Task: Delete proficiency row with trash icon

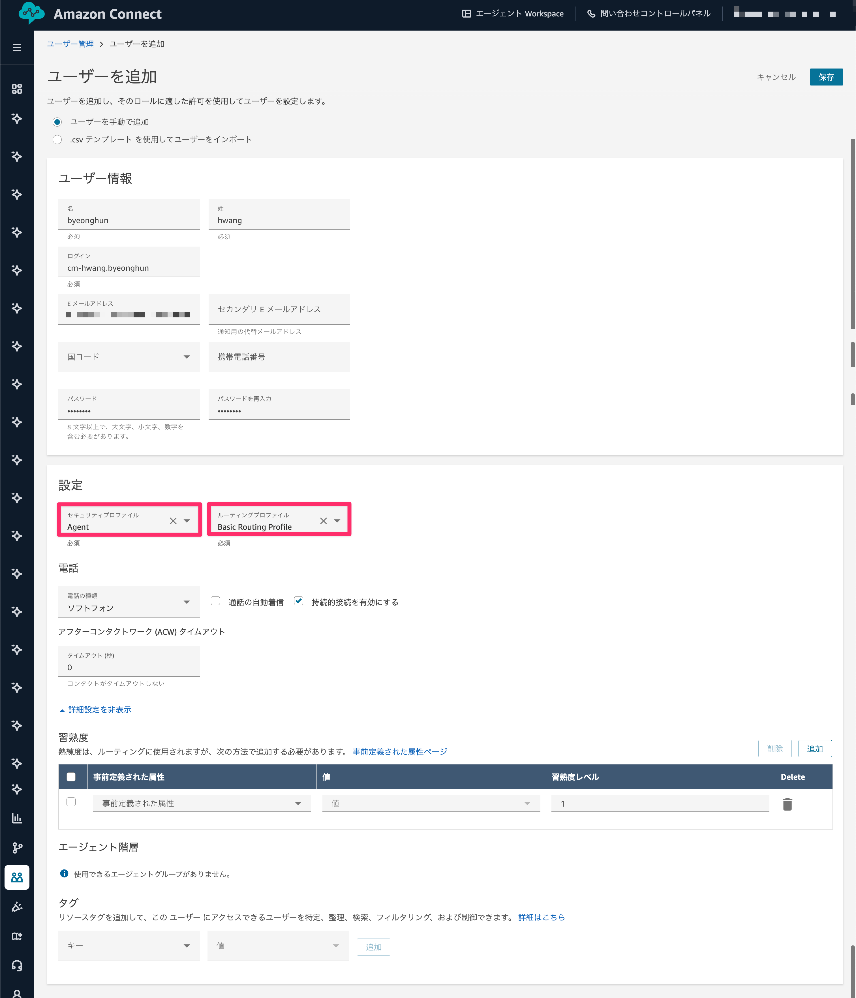Action: [x=787, y=804]
